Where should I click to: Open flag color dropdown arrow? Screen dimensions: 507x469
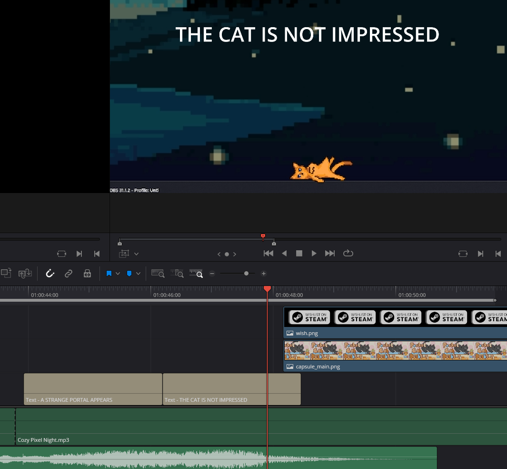(x=118, y=274)
